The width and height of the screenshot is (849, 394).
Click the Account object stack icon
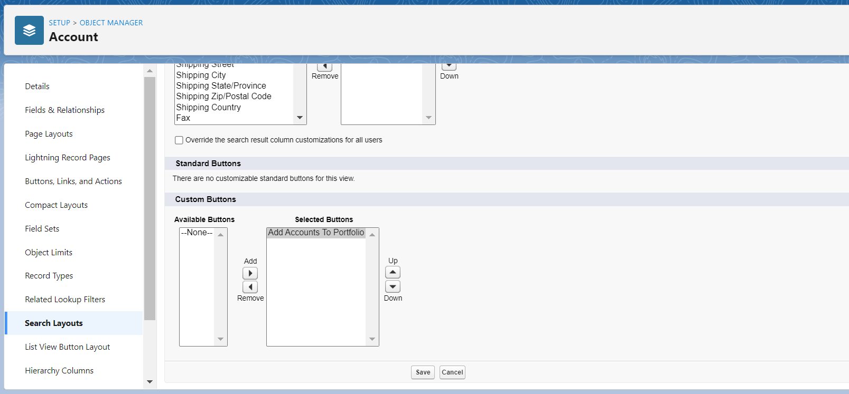pyautogui.click(x=29, y=30)
